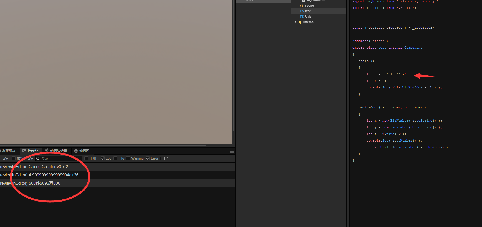This screenshot has height=227, width=482.
Task: Click the 'import { Utils }' code line
Action: pos(384,8)
